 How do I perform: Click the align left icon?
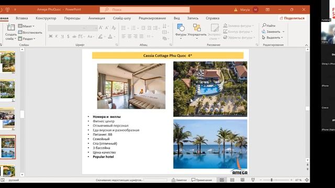pos(124,37)
